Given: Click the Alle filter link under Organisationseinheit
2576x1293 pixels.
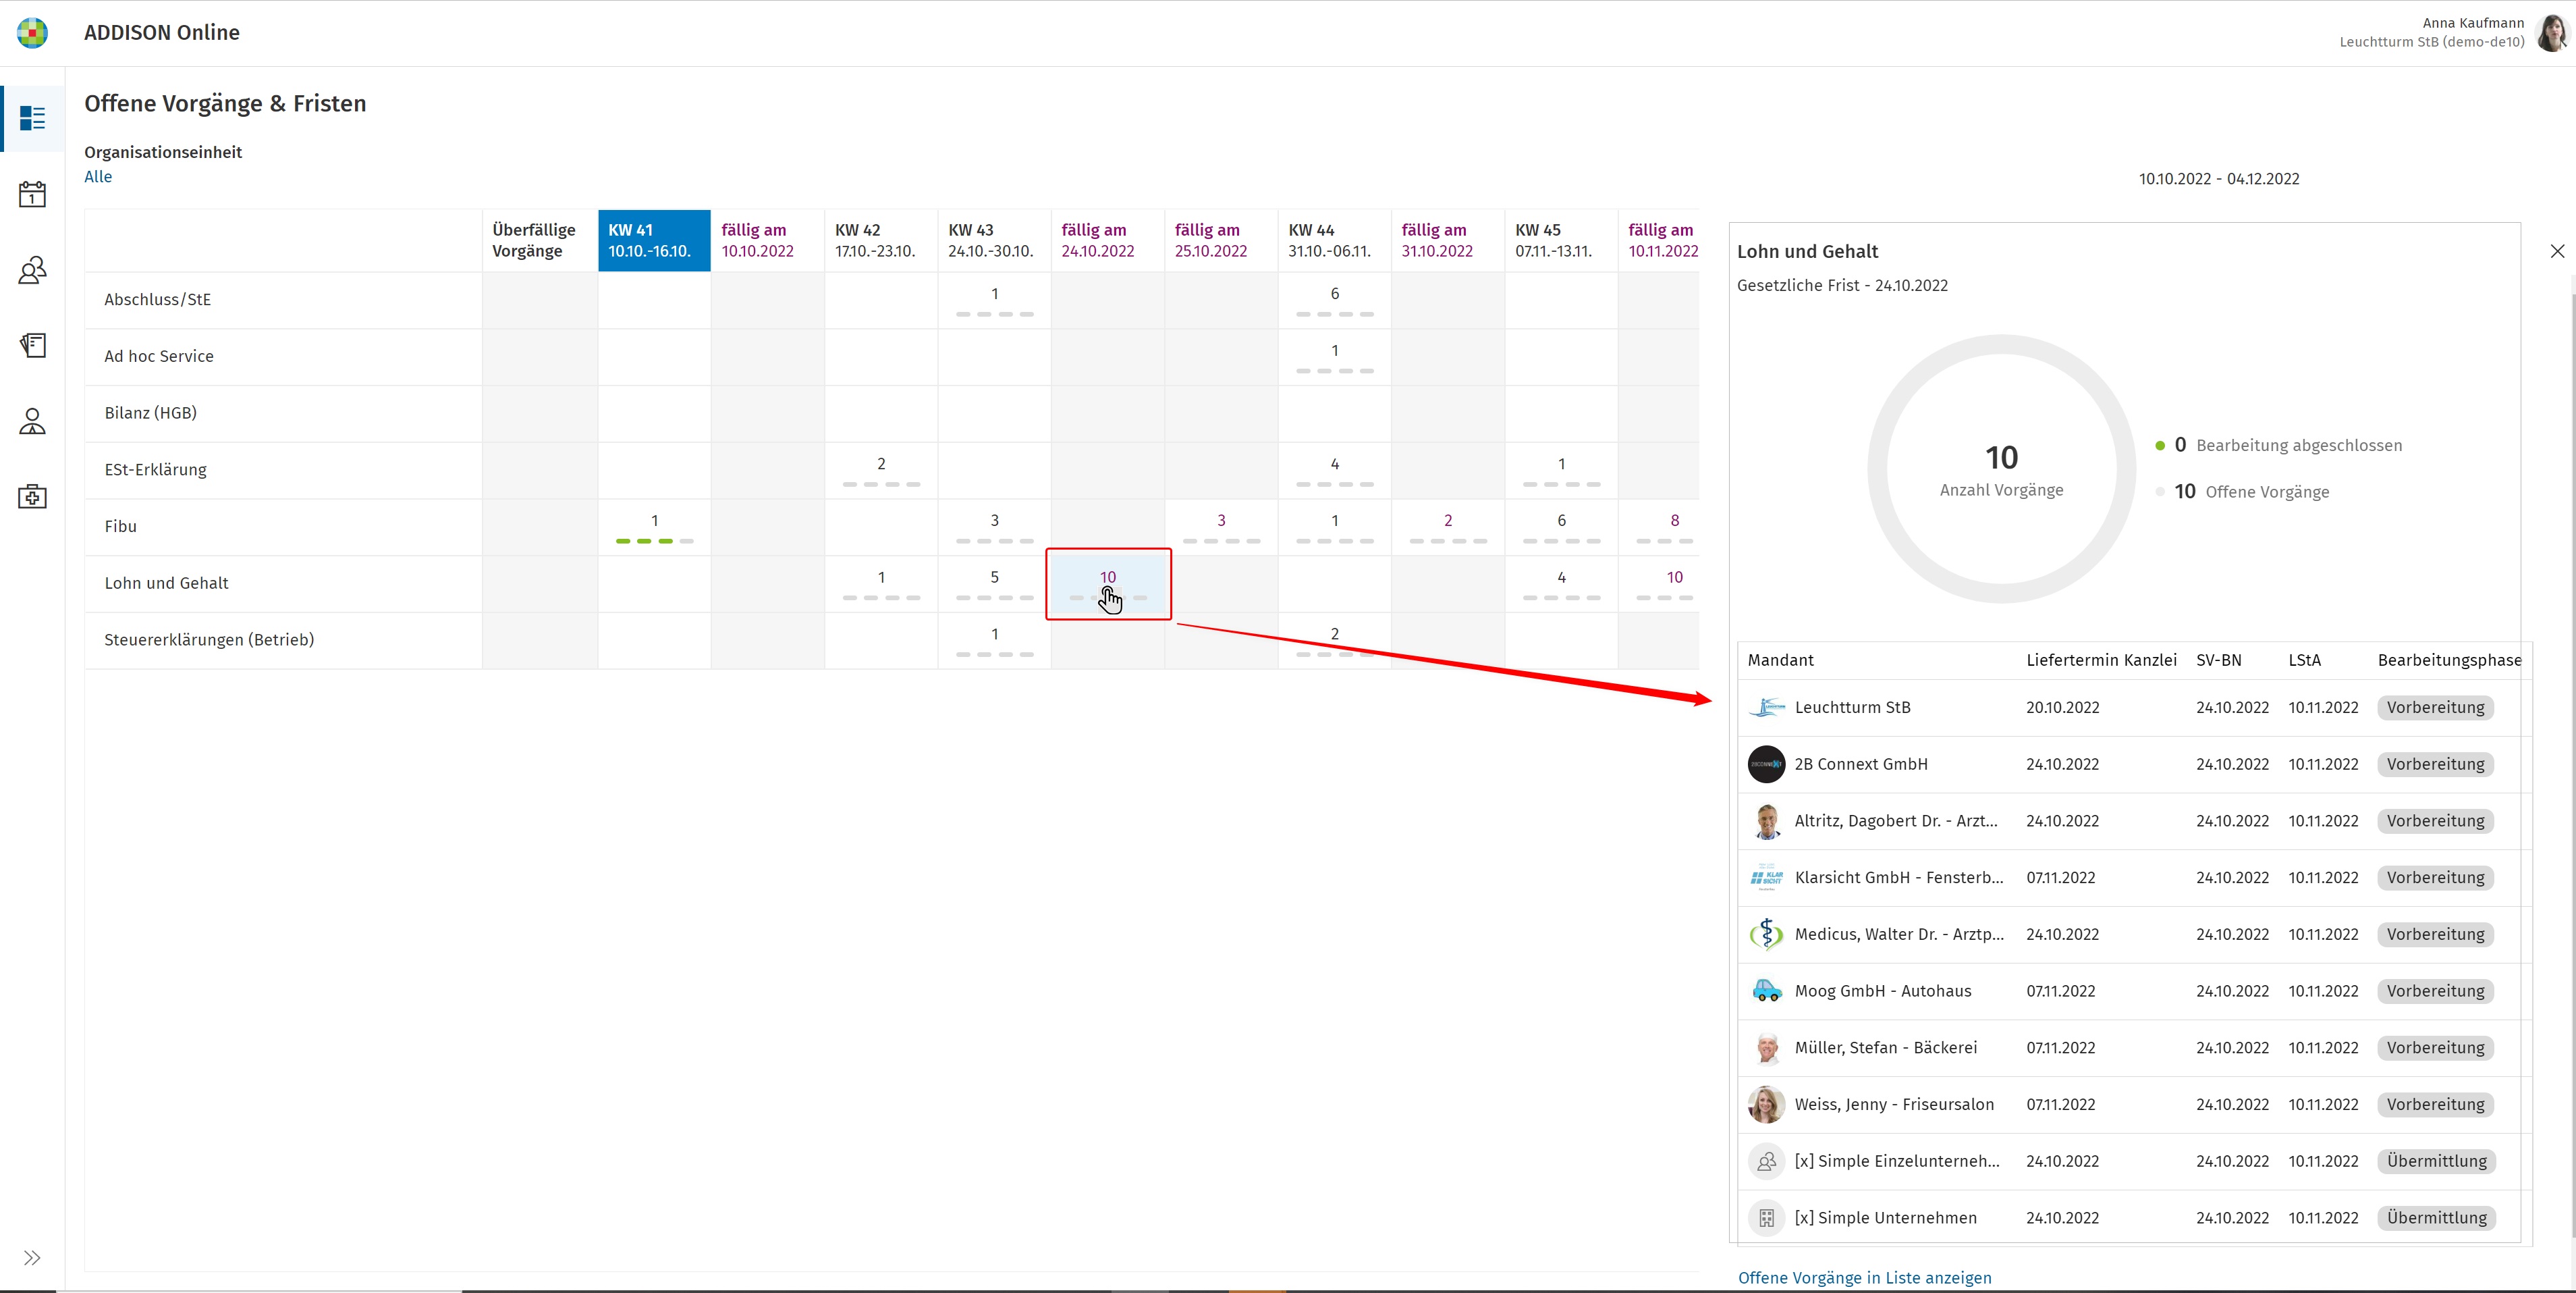Looking at the screenshot, I should tap(96, 176).
